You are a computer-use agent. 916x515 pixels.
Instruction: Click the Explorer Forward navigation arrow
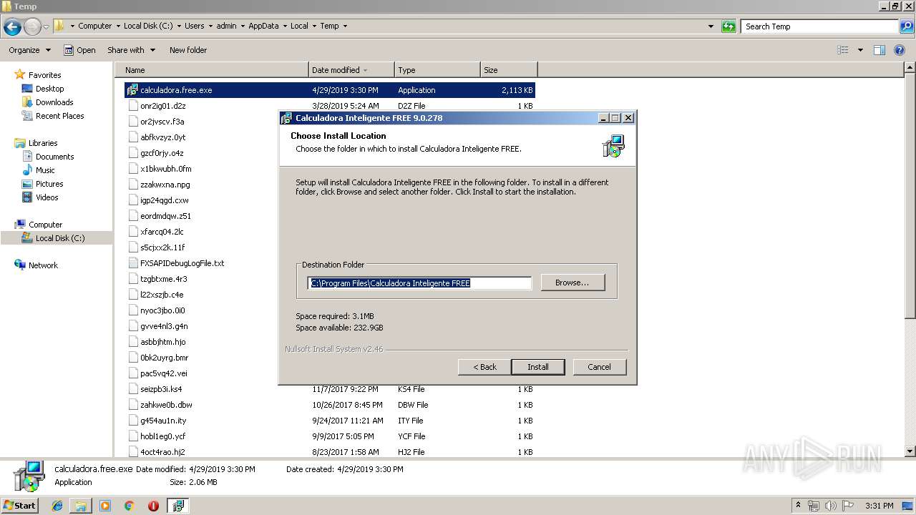pos(32,27)
